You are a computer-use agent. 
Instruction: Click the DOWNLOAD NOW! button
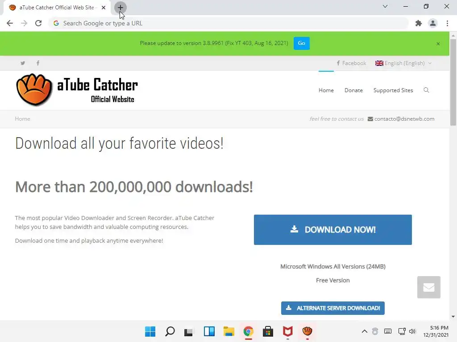click(332, 230)
